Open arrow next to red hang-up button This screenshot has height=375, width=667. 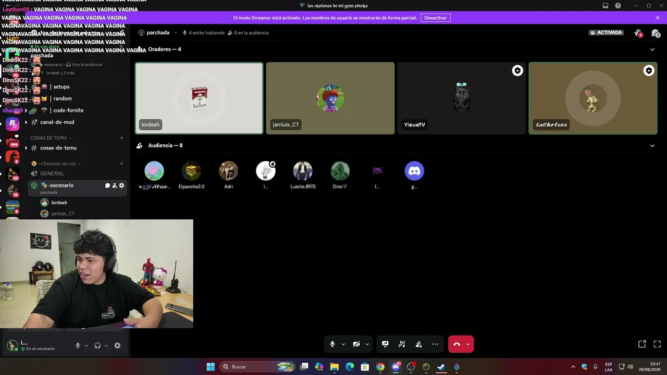click(x=468, y=344)
